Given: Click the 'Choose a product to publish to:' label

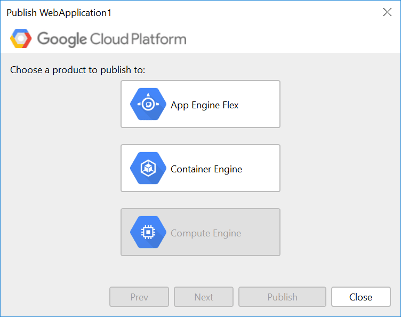Looking at the screenshot, I should pyautogui.click(x=77, y=70).
